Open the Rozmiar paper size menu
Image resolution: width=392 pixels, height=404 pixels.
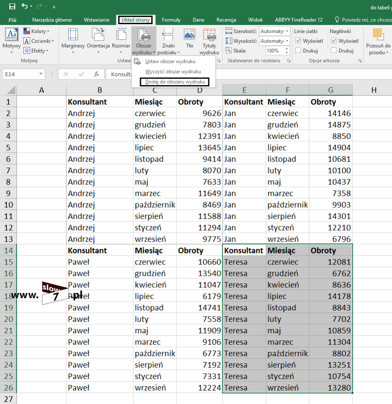click(121, 40)
